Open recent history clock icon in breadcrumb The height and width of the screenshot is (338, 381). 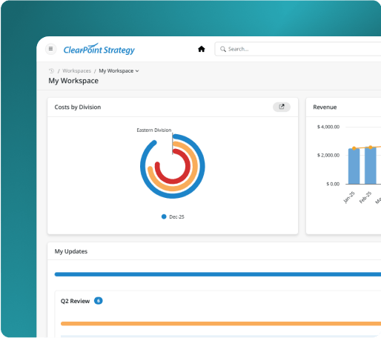coord(51,71)
